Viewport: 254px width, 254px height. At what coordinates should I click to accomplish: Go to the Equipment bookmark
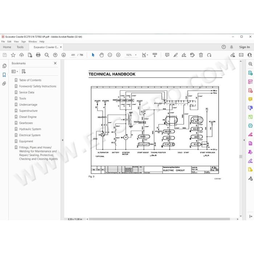[26, 142]
